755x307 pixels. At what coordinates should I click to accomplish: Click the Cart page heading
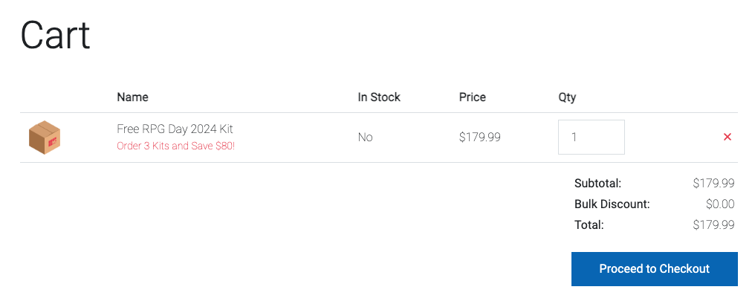(x=56, y=35)
